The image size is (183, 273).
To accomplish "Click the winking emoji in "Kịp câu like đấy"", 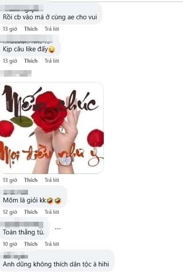I will [x=52, y=50].
